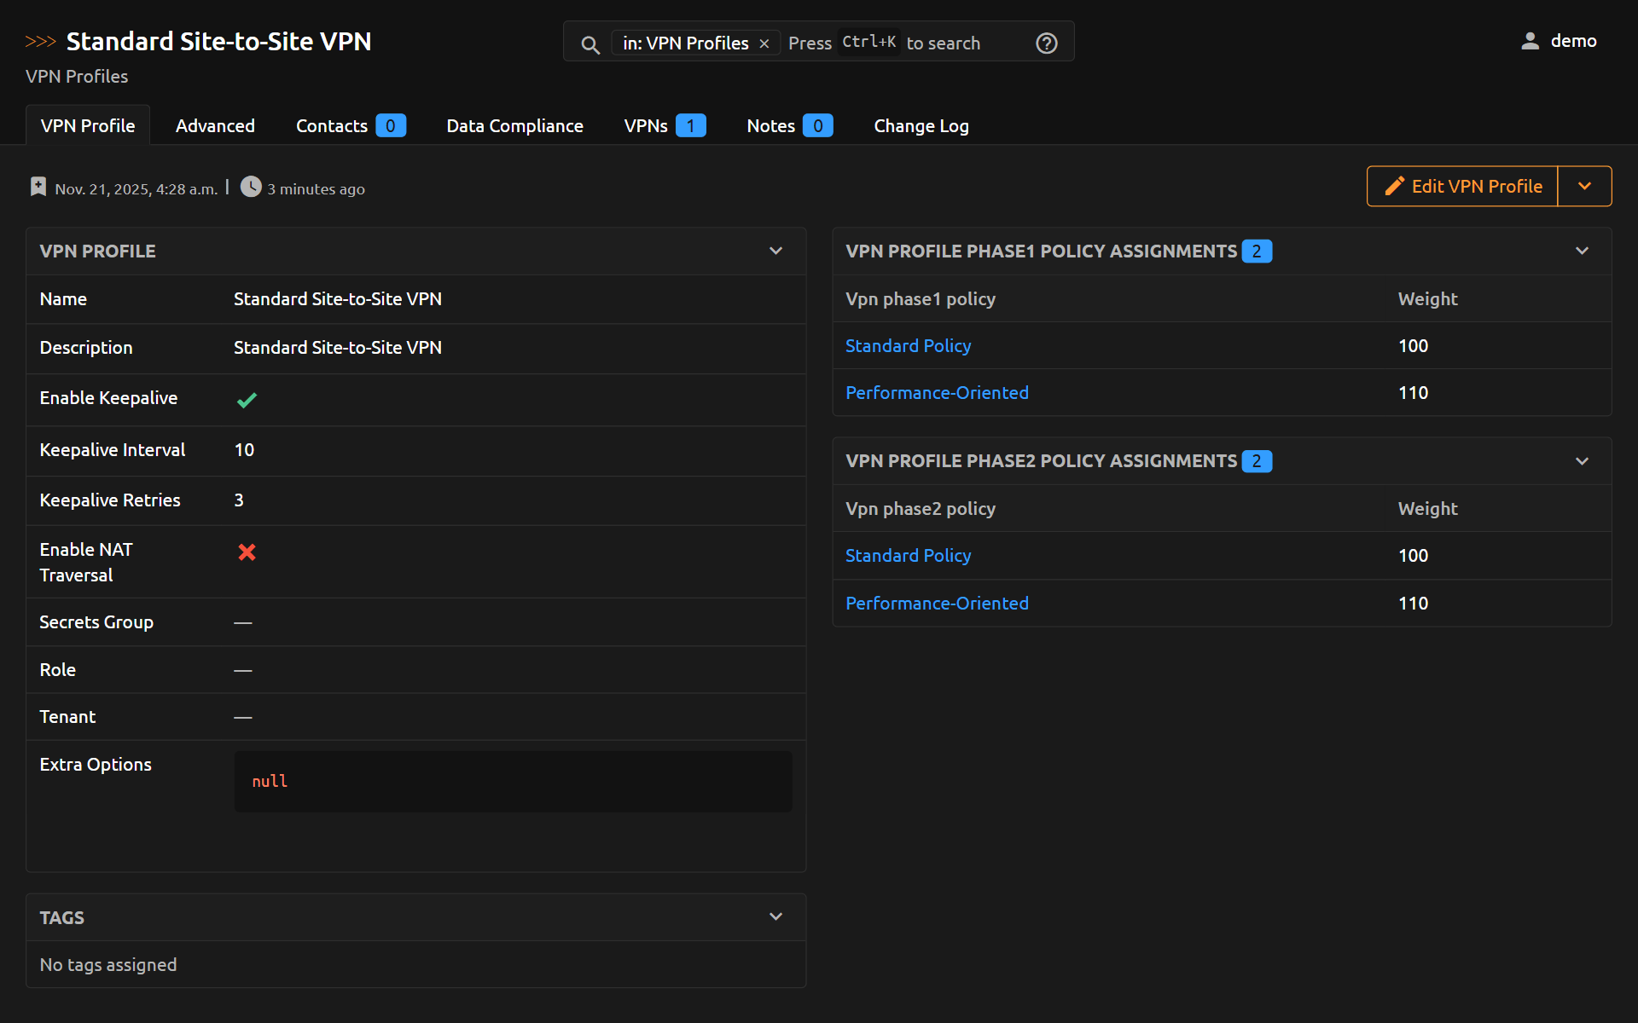Open the Edit VPN Profile dropdown arrow
The width and height of the screenshot is (1638, 1023).
1584,187
